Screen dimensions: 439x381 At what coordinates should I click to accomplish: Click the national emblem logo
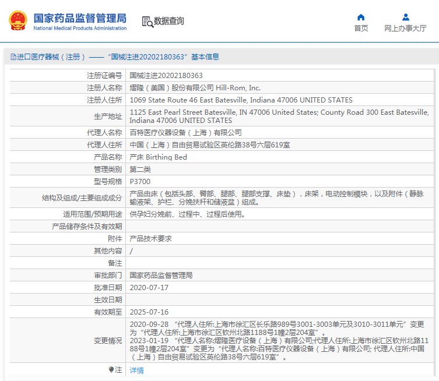click(x=18, y=20)
